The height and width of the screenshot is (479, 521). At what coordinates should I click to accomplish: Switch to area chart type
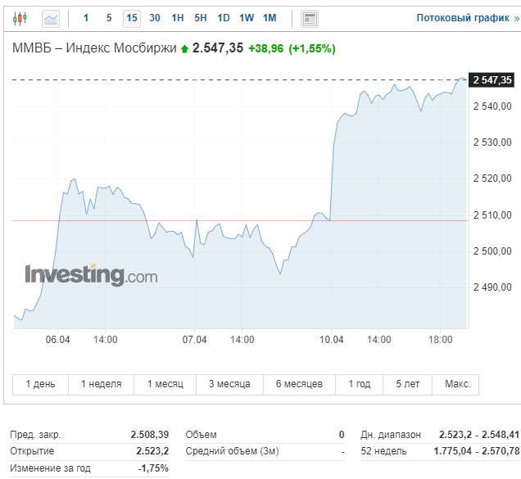[x=51, y=17]
